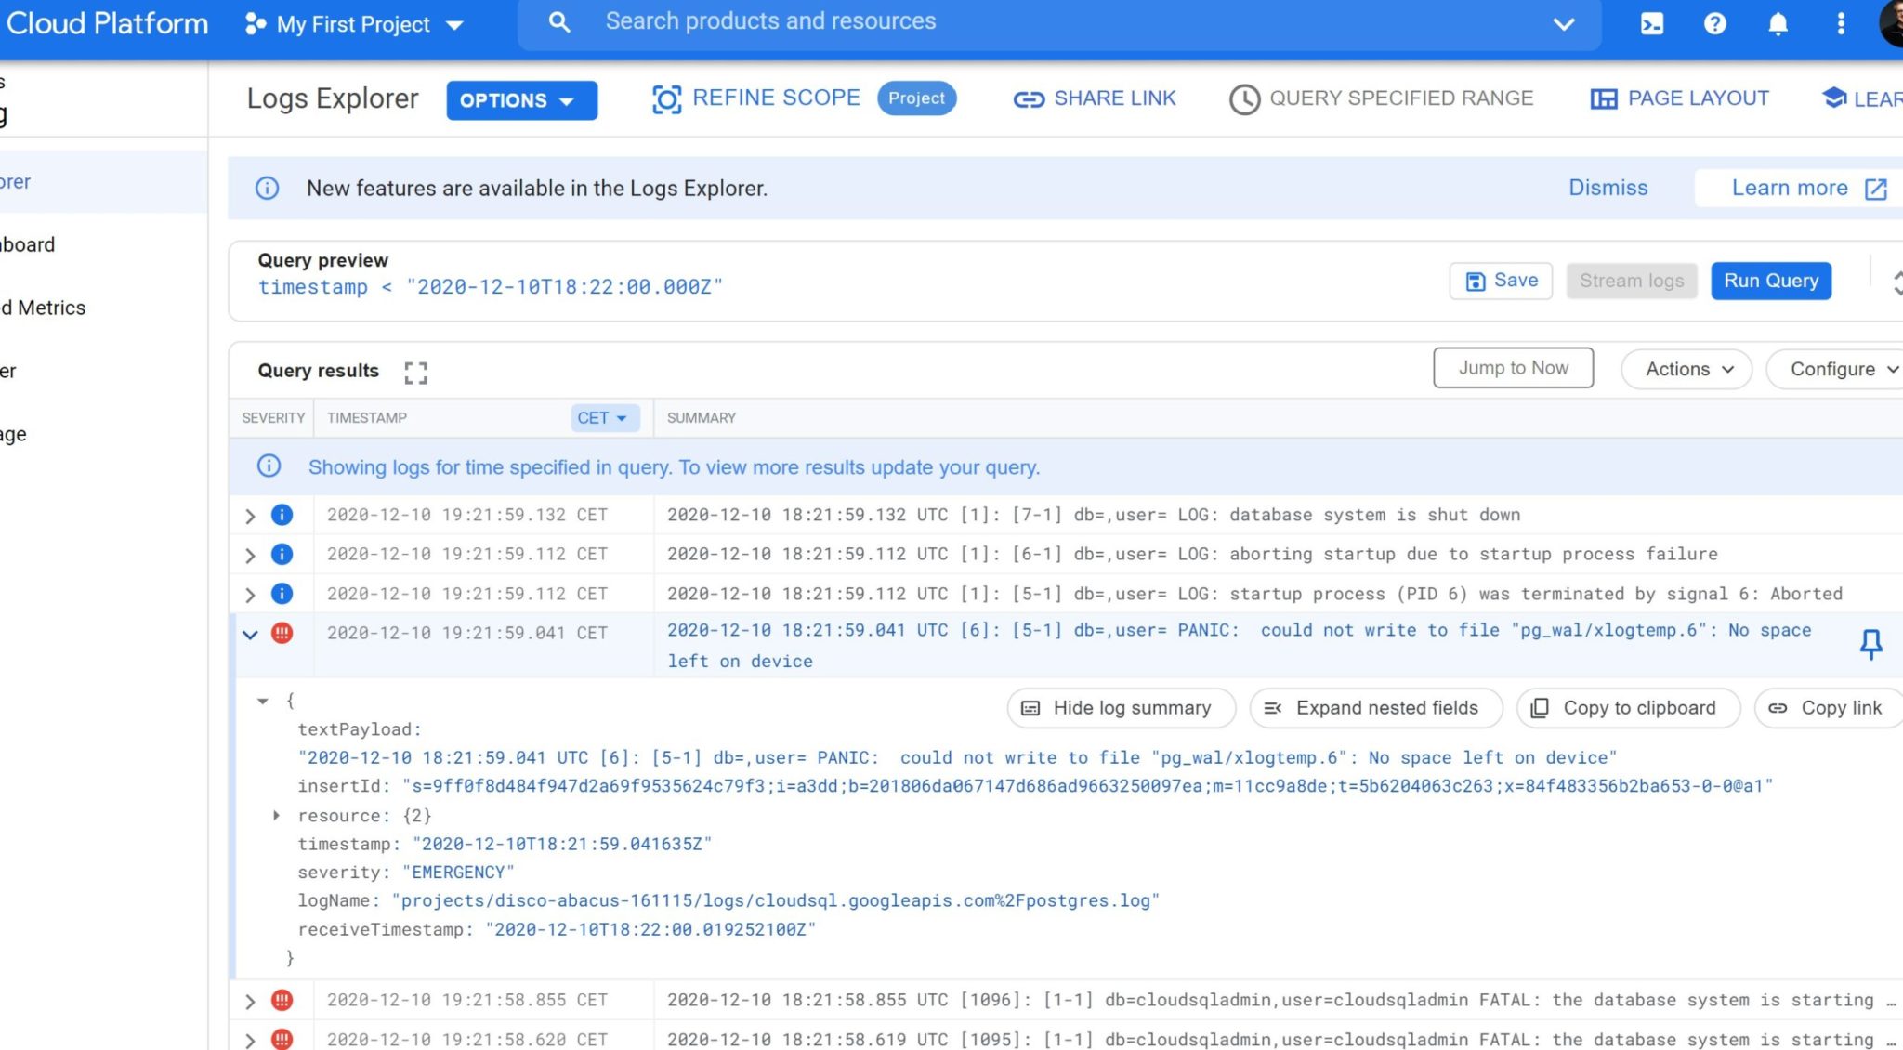Click the info icon in new features banner
The image size is (1903, 1050).
tap(267, 188)
